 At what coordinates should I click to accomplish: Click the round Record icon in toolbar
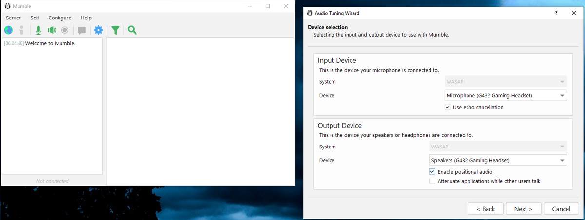click(x=65, y=30)
